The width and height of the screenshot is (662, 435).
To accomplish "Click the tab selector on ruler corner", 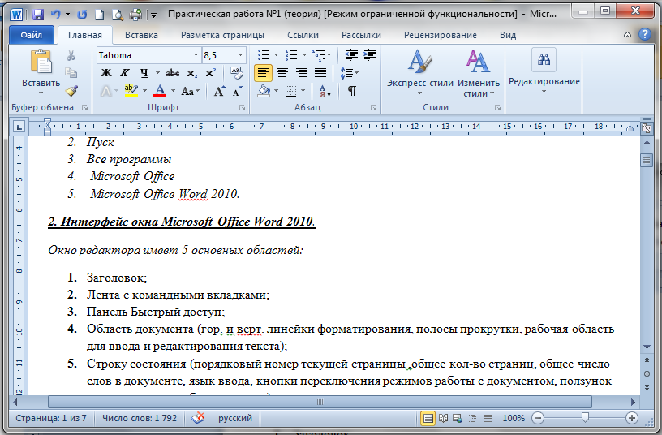I will [19, 127].
